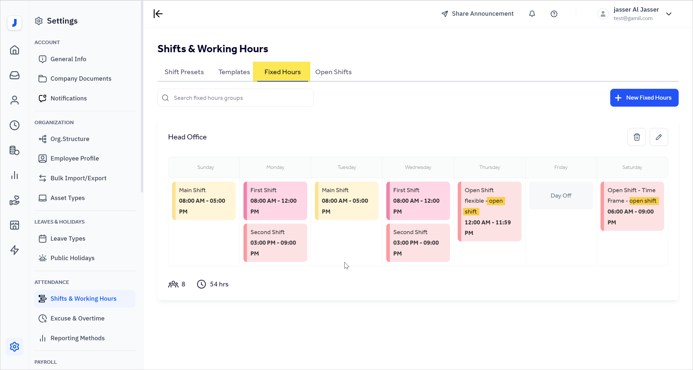Switch to the Templates tab
The height and width of the screenshot is (370, 693).
234,72
